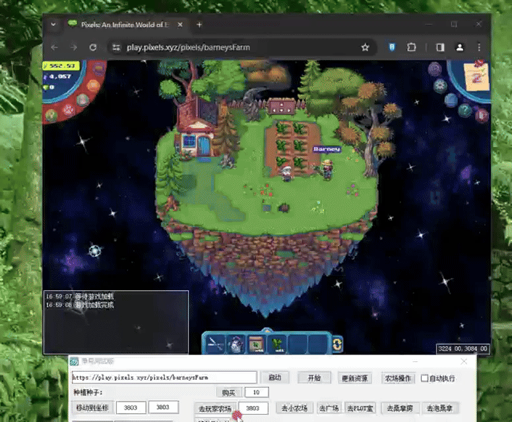Click the second 3803 coordinate field
This screenshot has width=512, height=422.
[x=163, y=407]
